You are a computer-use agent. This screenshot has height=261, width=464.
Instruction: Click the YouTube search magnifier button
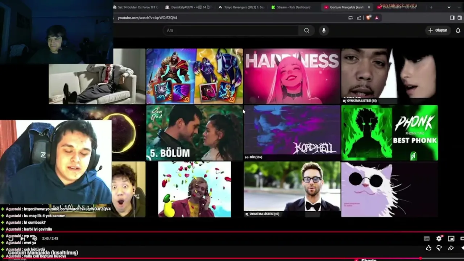pyautogui.click(x=307, y=30)
